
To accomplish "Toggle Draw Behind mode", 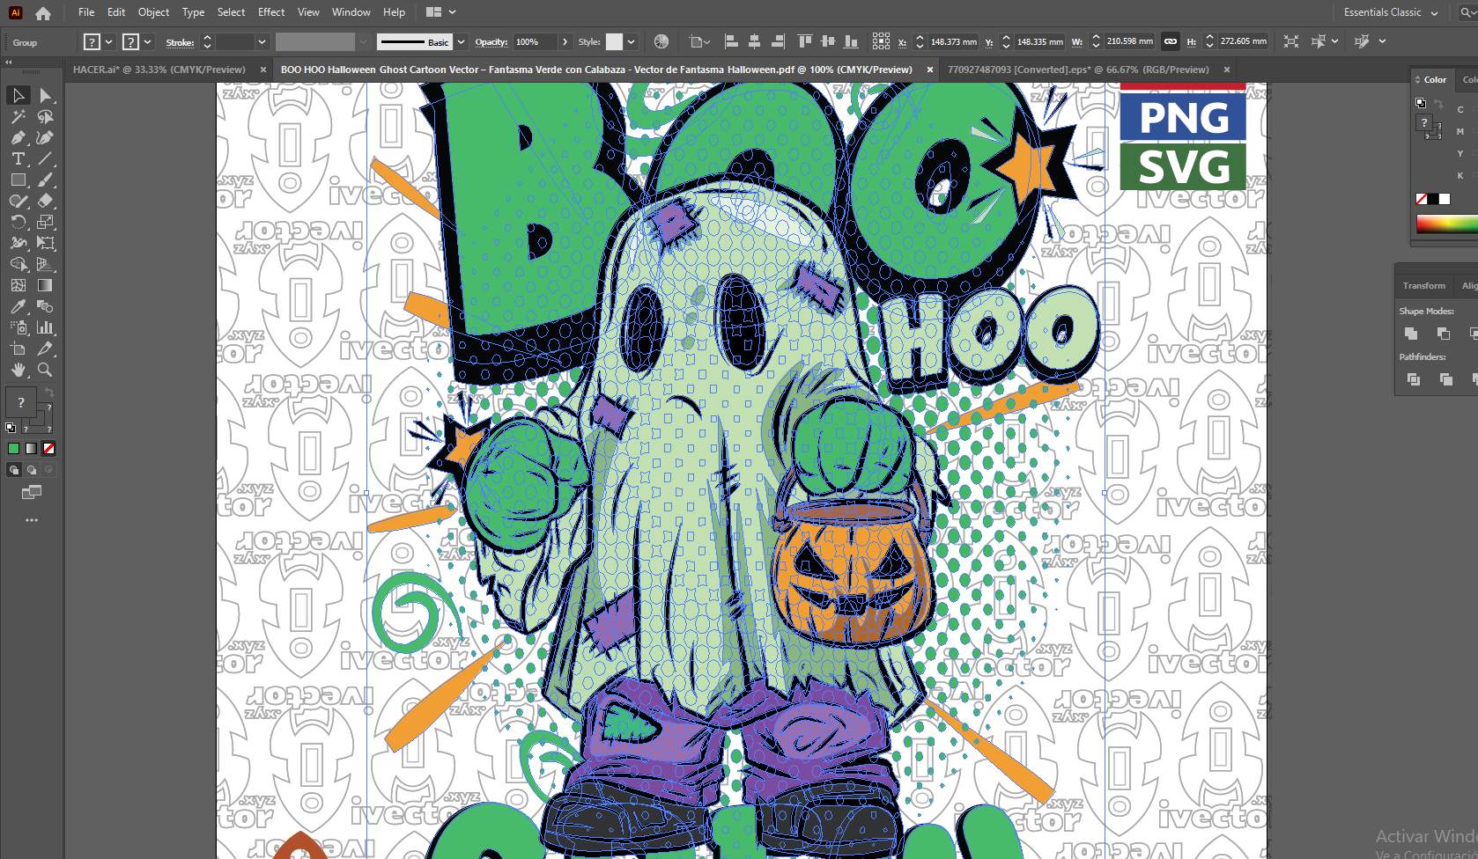I will point(32,470).
